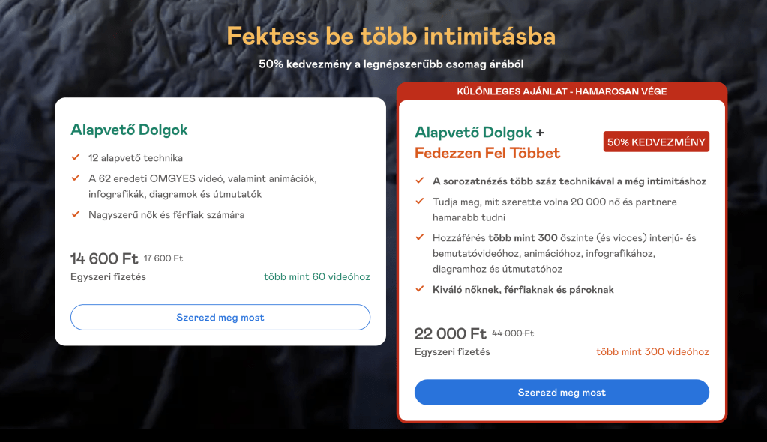This screenshot has width=767, height=442.
Task: Click the "Fektess be több intimitásba" heading
Action: click(x=391, y=35)
